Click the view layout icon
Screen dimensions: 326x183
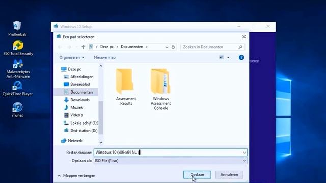(222, 57)
